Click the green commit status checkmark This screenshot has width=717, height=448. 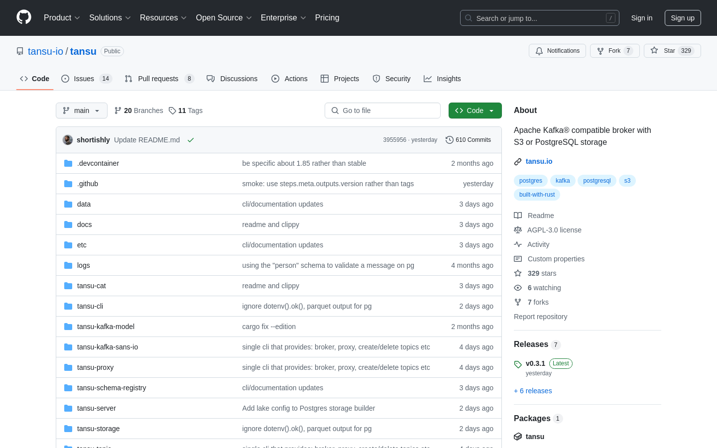(x=191, y=140)
